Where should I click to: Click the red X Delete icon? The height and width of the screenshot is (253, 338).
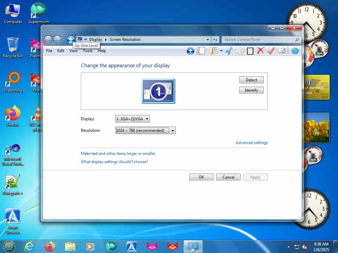[x=260, y=51]
